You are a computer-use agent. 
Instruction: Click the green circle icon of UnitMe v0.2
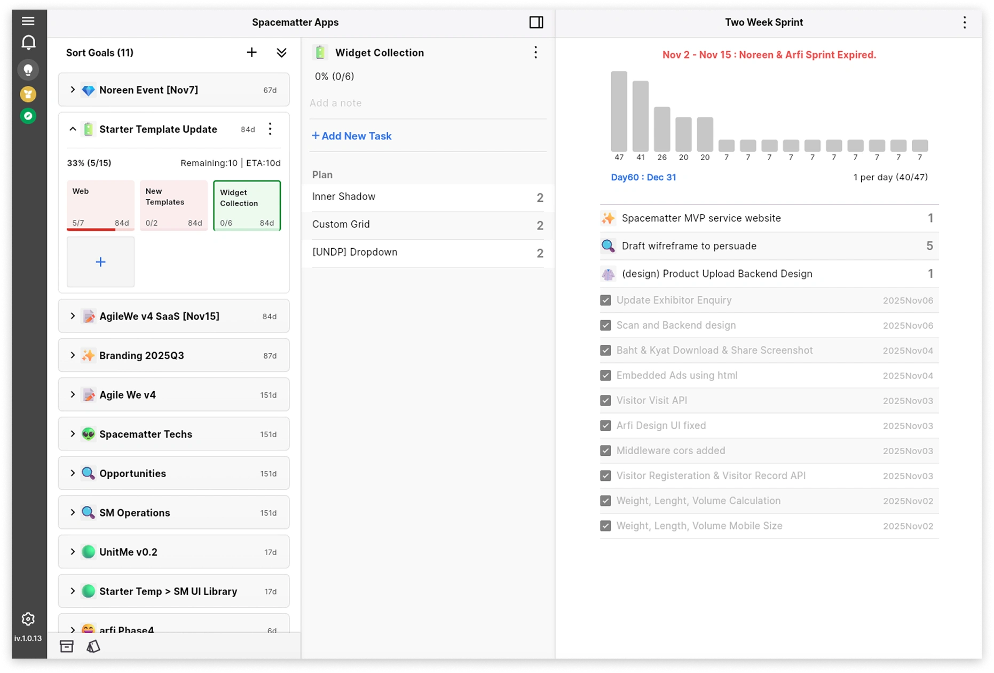tap(89, 552)
